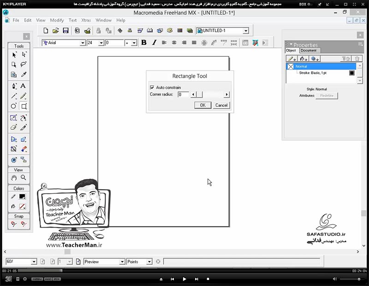
Task: Select the Ellipse tool
Action: 14,106
